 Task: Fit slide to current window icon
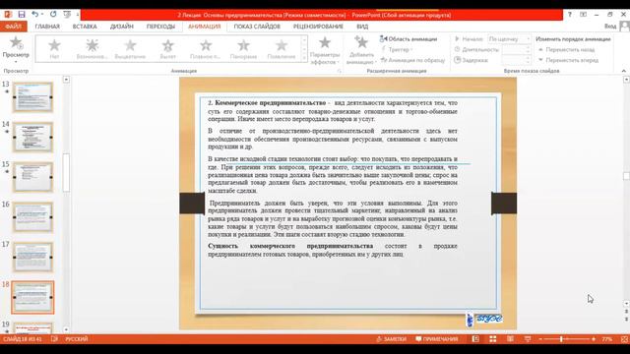pyautogui.click(x=624, y=339)
